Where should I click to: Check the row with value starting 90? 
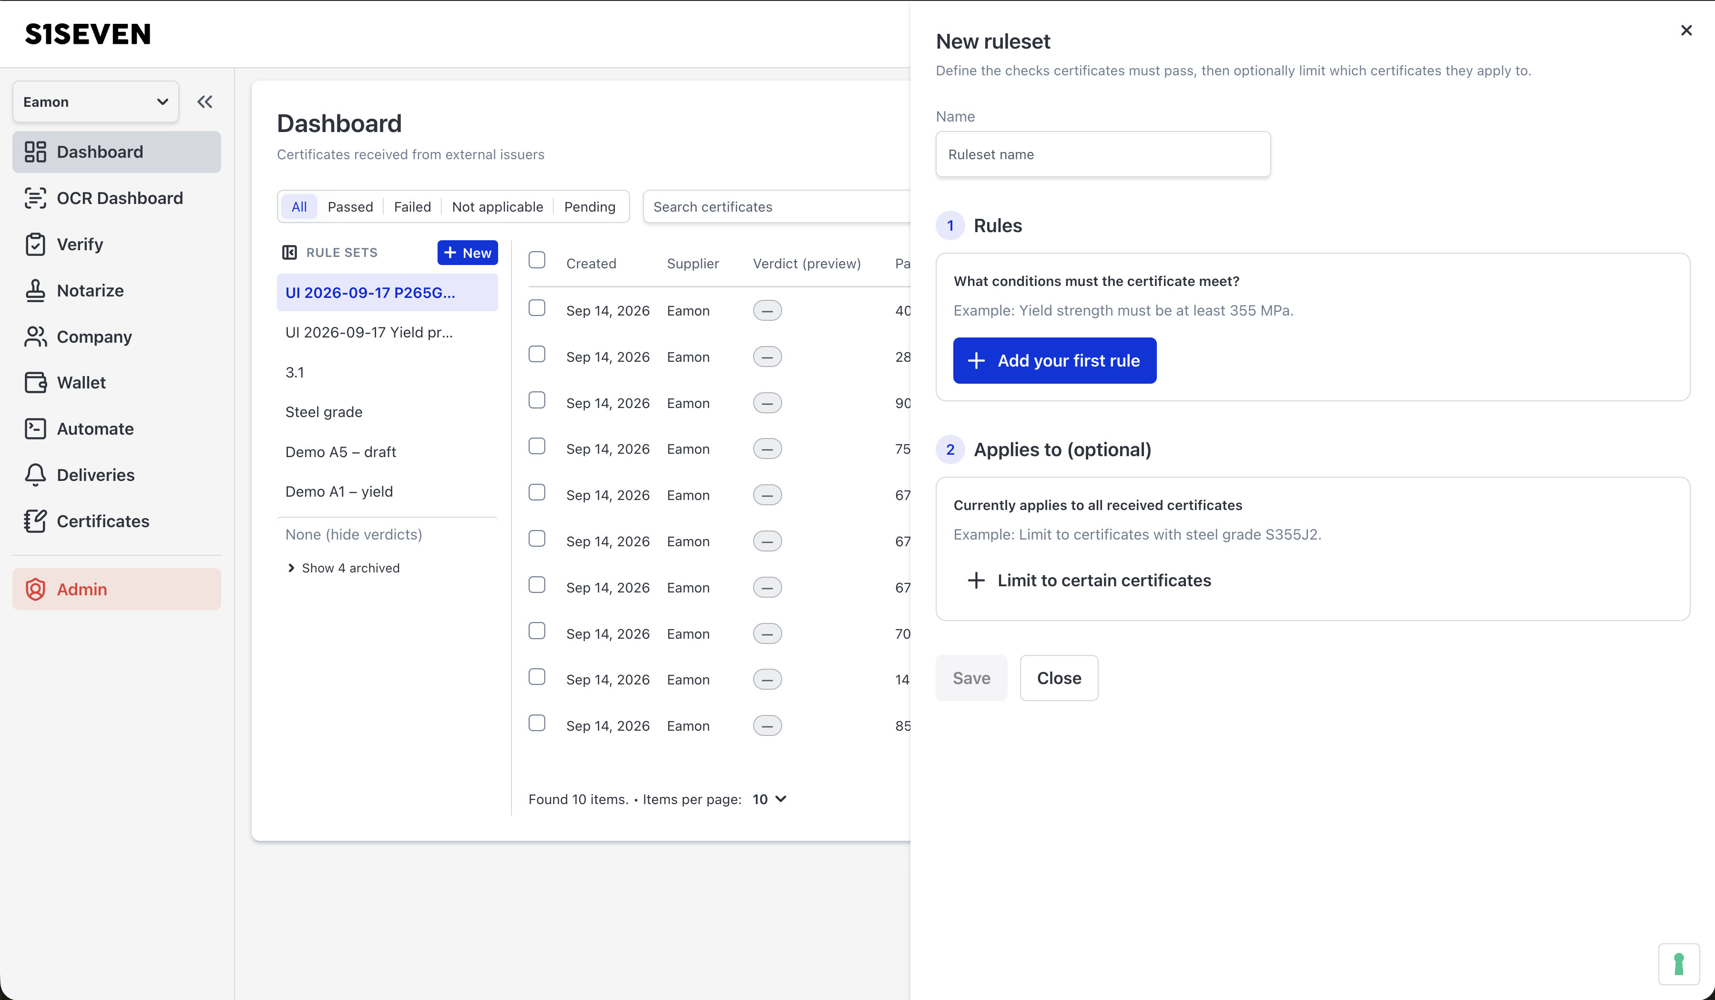(x=537, y=400)
